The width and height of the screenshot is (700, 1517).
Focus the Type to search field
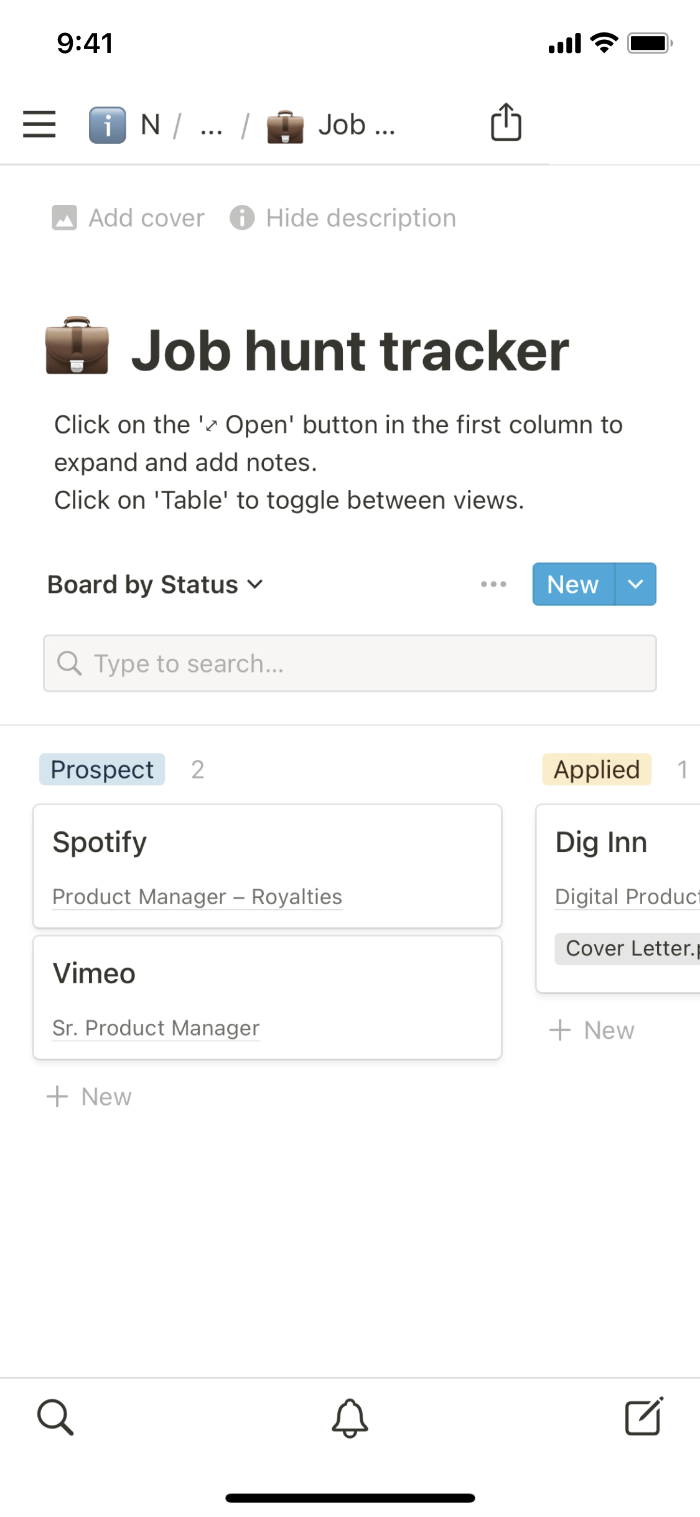tap(350, 663)
